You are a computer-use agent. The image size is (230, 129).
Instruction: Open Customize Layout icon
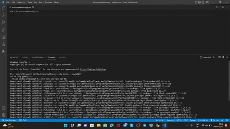[x=207, y=2]
